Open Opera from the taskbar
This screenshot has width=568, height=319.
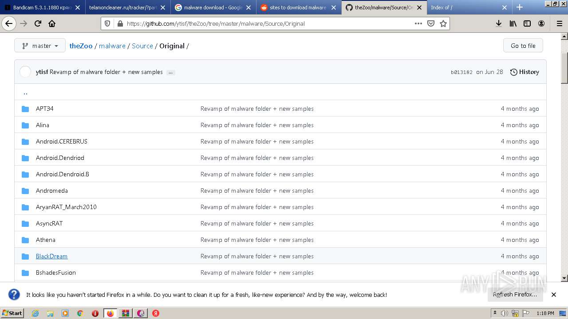[x=95, y=313]
